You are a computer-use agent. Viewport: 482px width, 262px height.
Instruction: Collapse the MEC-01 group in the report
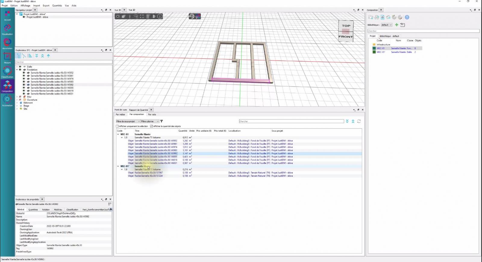point(118,134)
